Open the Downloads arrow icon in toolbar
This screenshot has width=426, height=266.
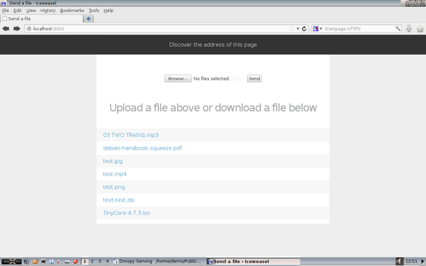pos(409,29)
